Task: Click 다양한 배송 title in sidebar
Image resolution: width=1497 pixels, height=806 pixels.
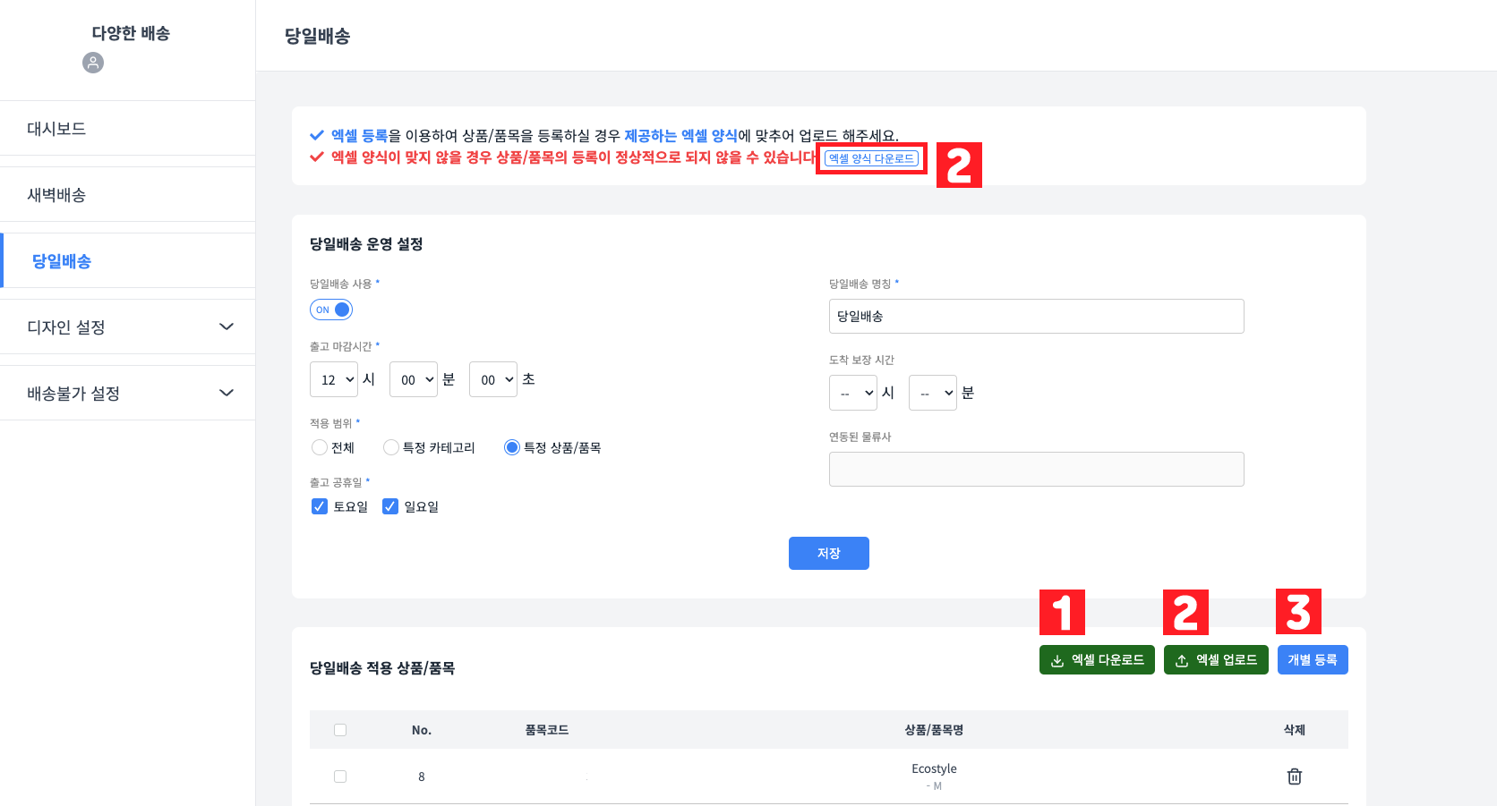Action: [131, 33]
